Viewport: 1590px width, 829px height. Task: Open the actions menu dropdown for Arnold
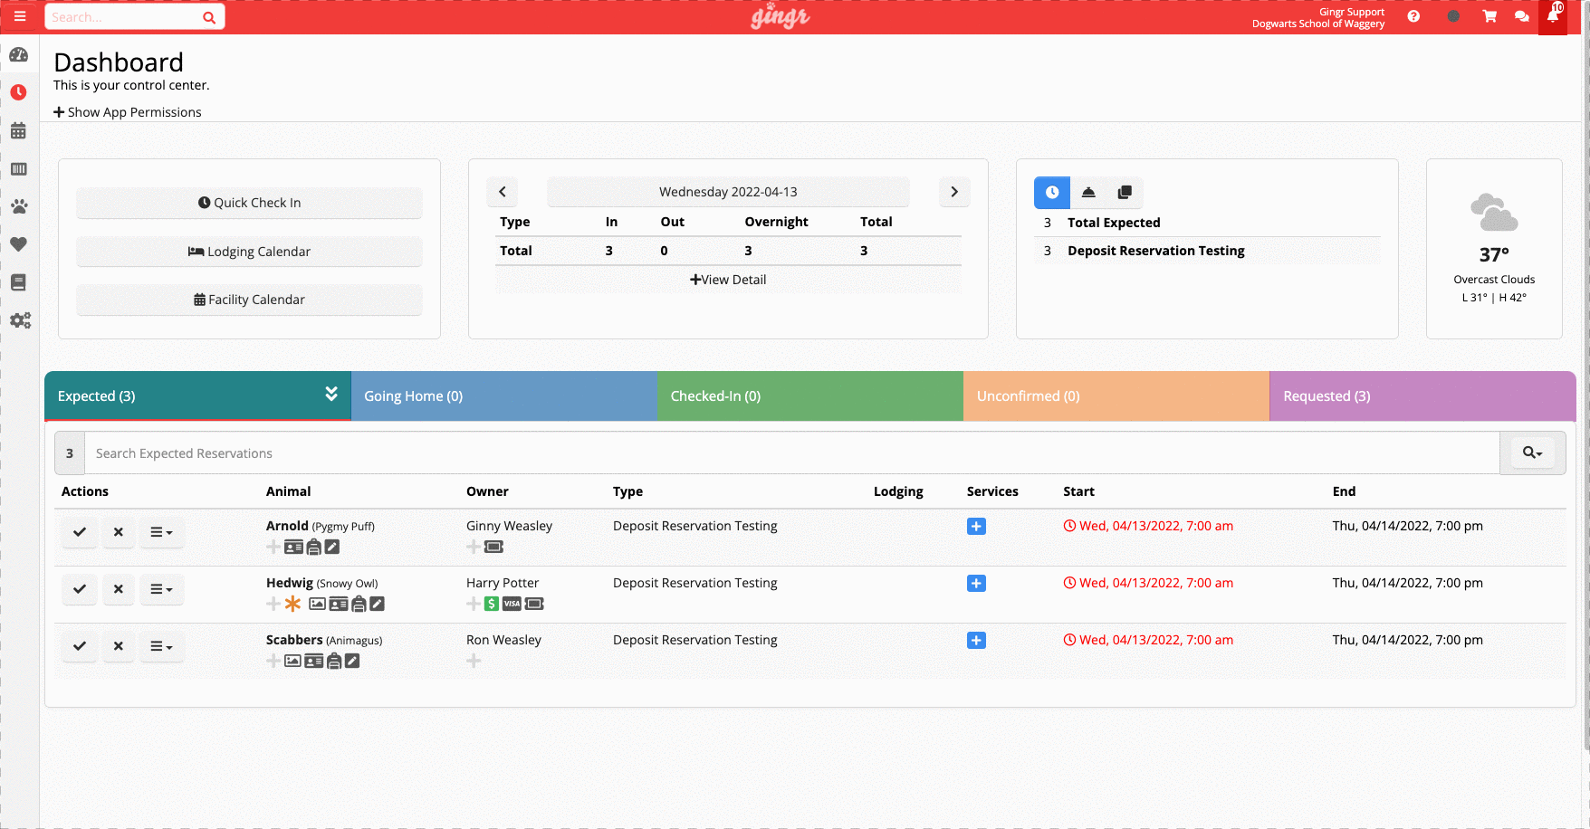pyautogui.click(x=161, y=532)
